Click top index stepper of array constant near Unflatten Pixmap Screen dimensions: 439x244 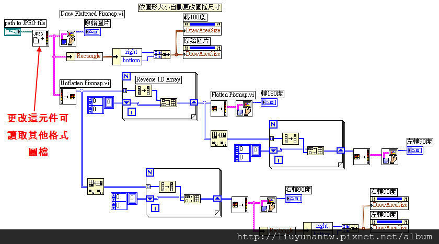90,101
